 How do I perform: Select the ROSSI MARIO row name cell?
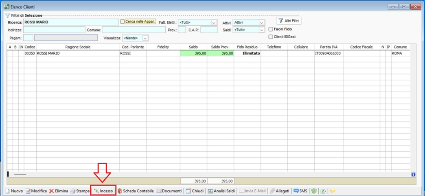(78, 53)
